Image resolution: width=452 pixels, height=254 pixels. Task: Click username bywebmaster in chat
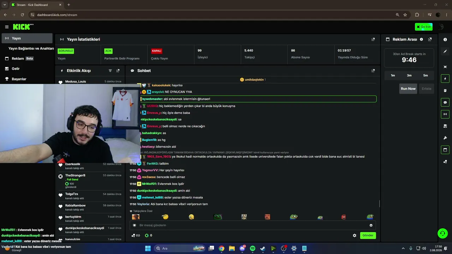click(x=152, y=99)
